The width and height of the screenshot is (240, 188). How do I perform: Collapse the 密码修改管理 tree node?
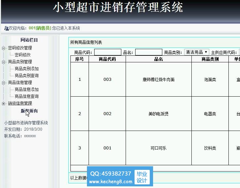click(3, 48)
